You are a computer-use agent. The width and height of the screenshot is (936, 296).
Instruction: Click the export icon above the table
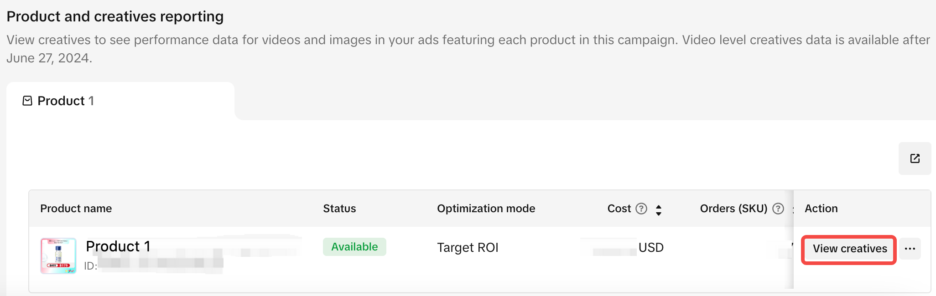pos(915,158)
